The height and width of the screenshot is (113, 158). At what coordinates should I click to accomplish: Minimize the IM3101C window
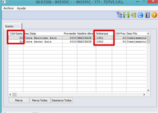pyautogui.click(x=137, y=2)
